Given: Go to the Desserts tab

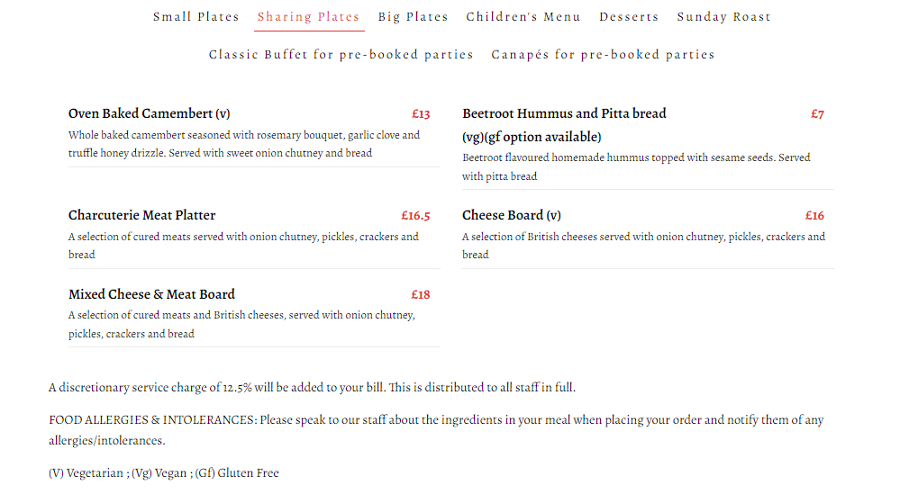Looking at the screenshot, I should [x=629, y=17].
